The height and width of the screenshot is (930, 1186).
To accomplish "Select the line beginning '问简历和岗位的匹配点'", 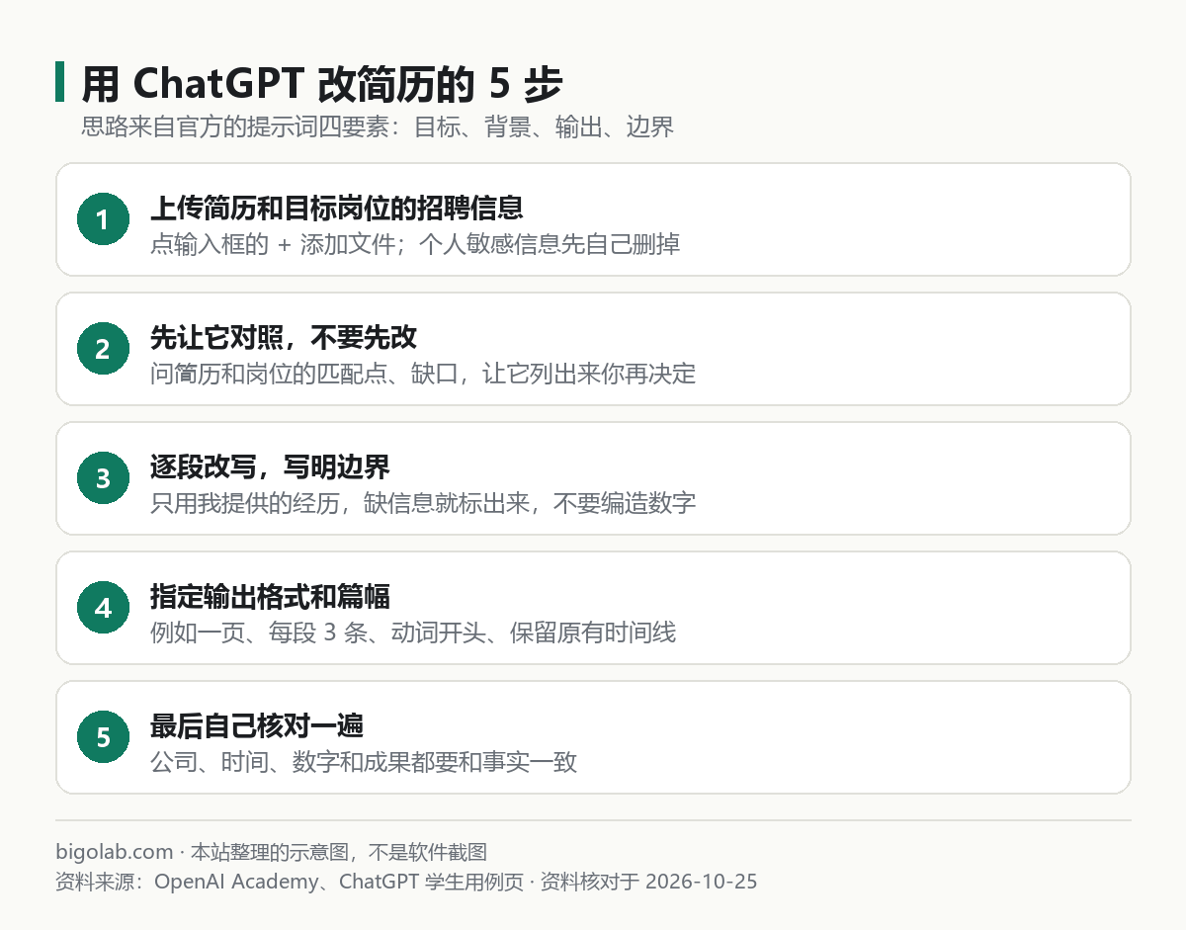I will tap(423, 374).
